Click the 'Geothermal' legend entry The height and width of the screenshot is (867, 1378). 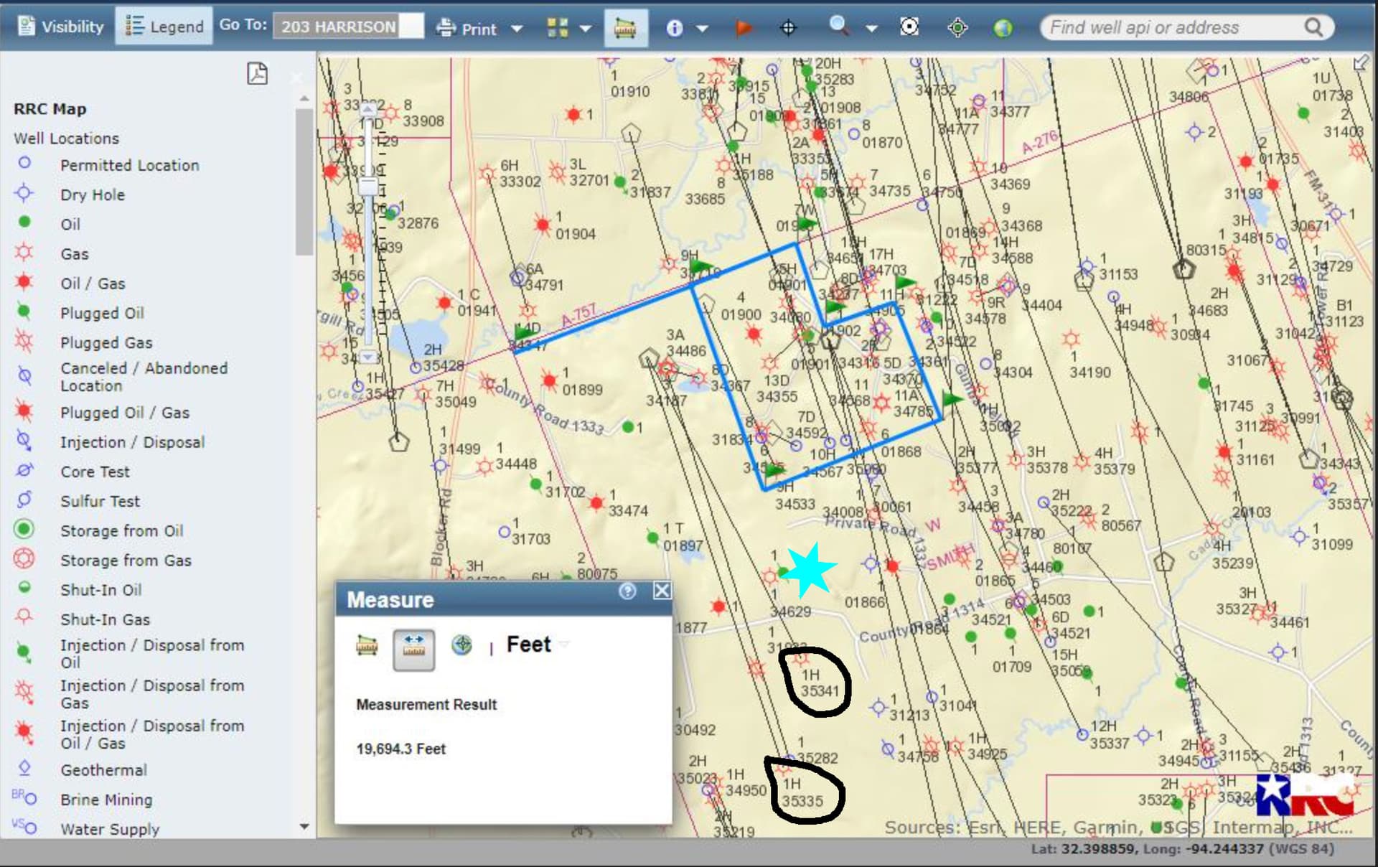tap(103, 770)
